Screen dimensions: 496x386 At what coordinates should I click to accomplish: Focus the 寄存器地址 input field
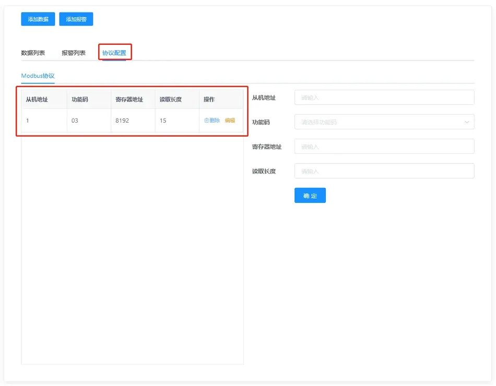384,147
